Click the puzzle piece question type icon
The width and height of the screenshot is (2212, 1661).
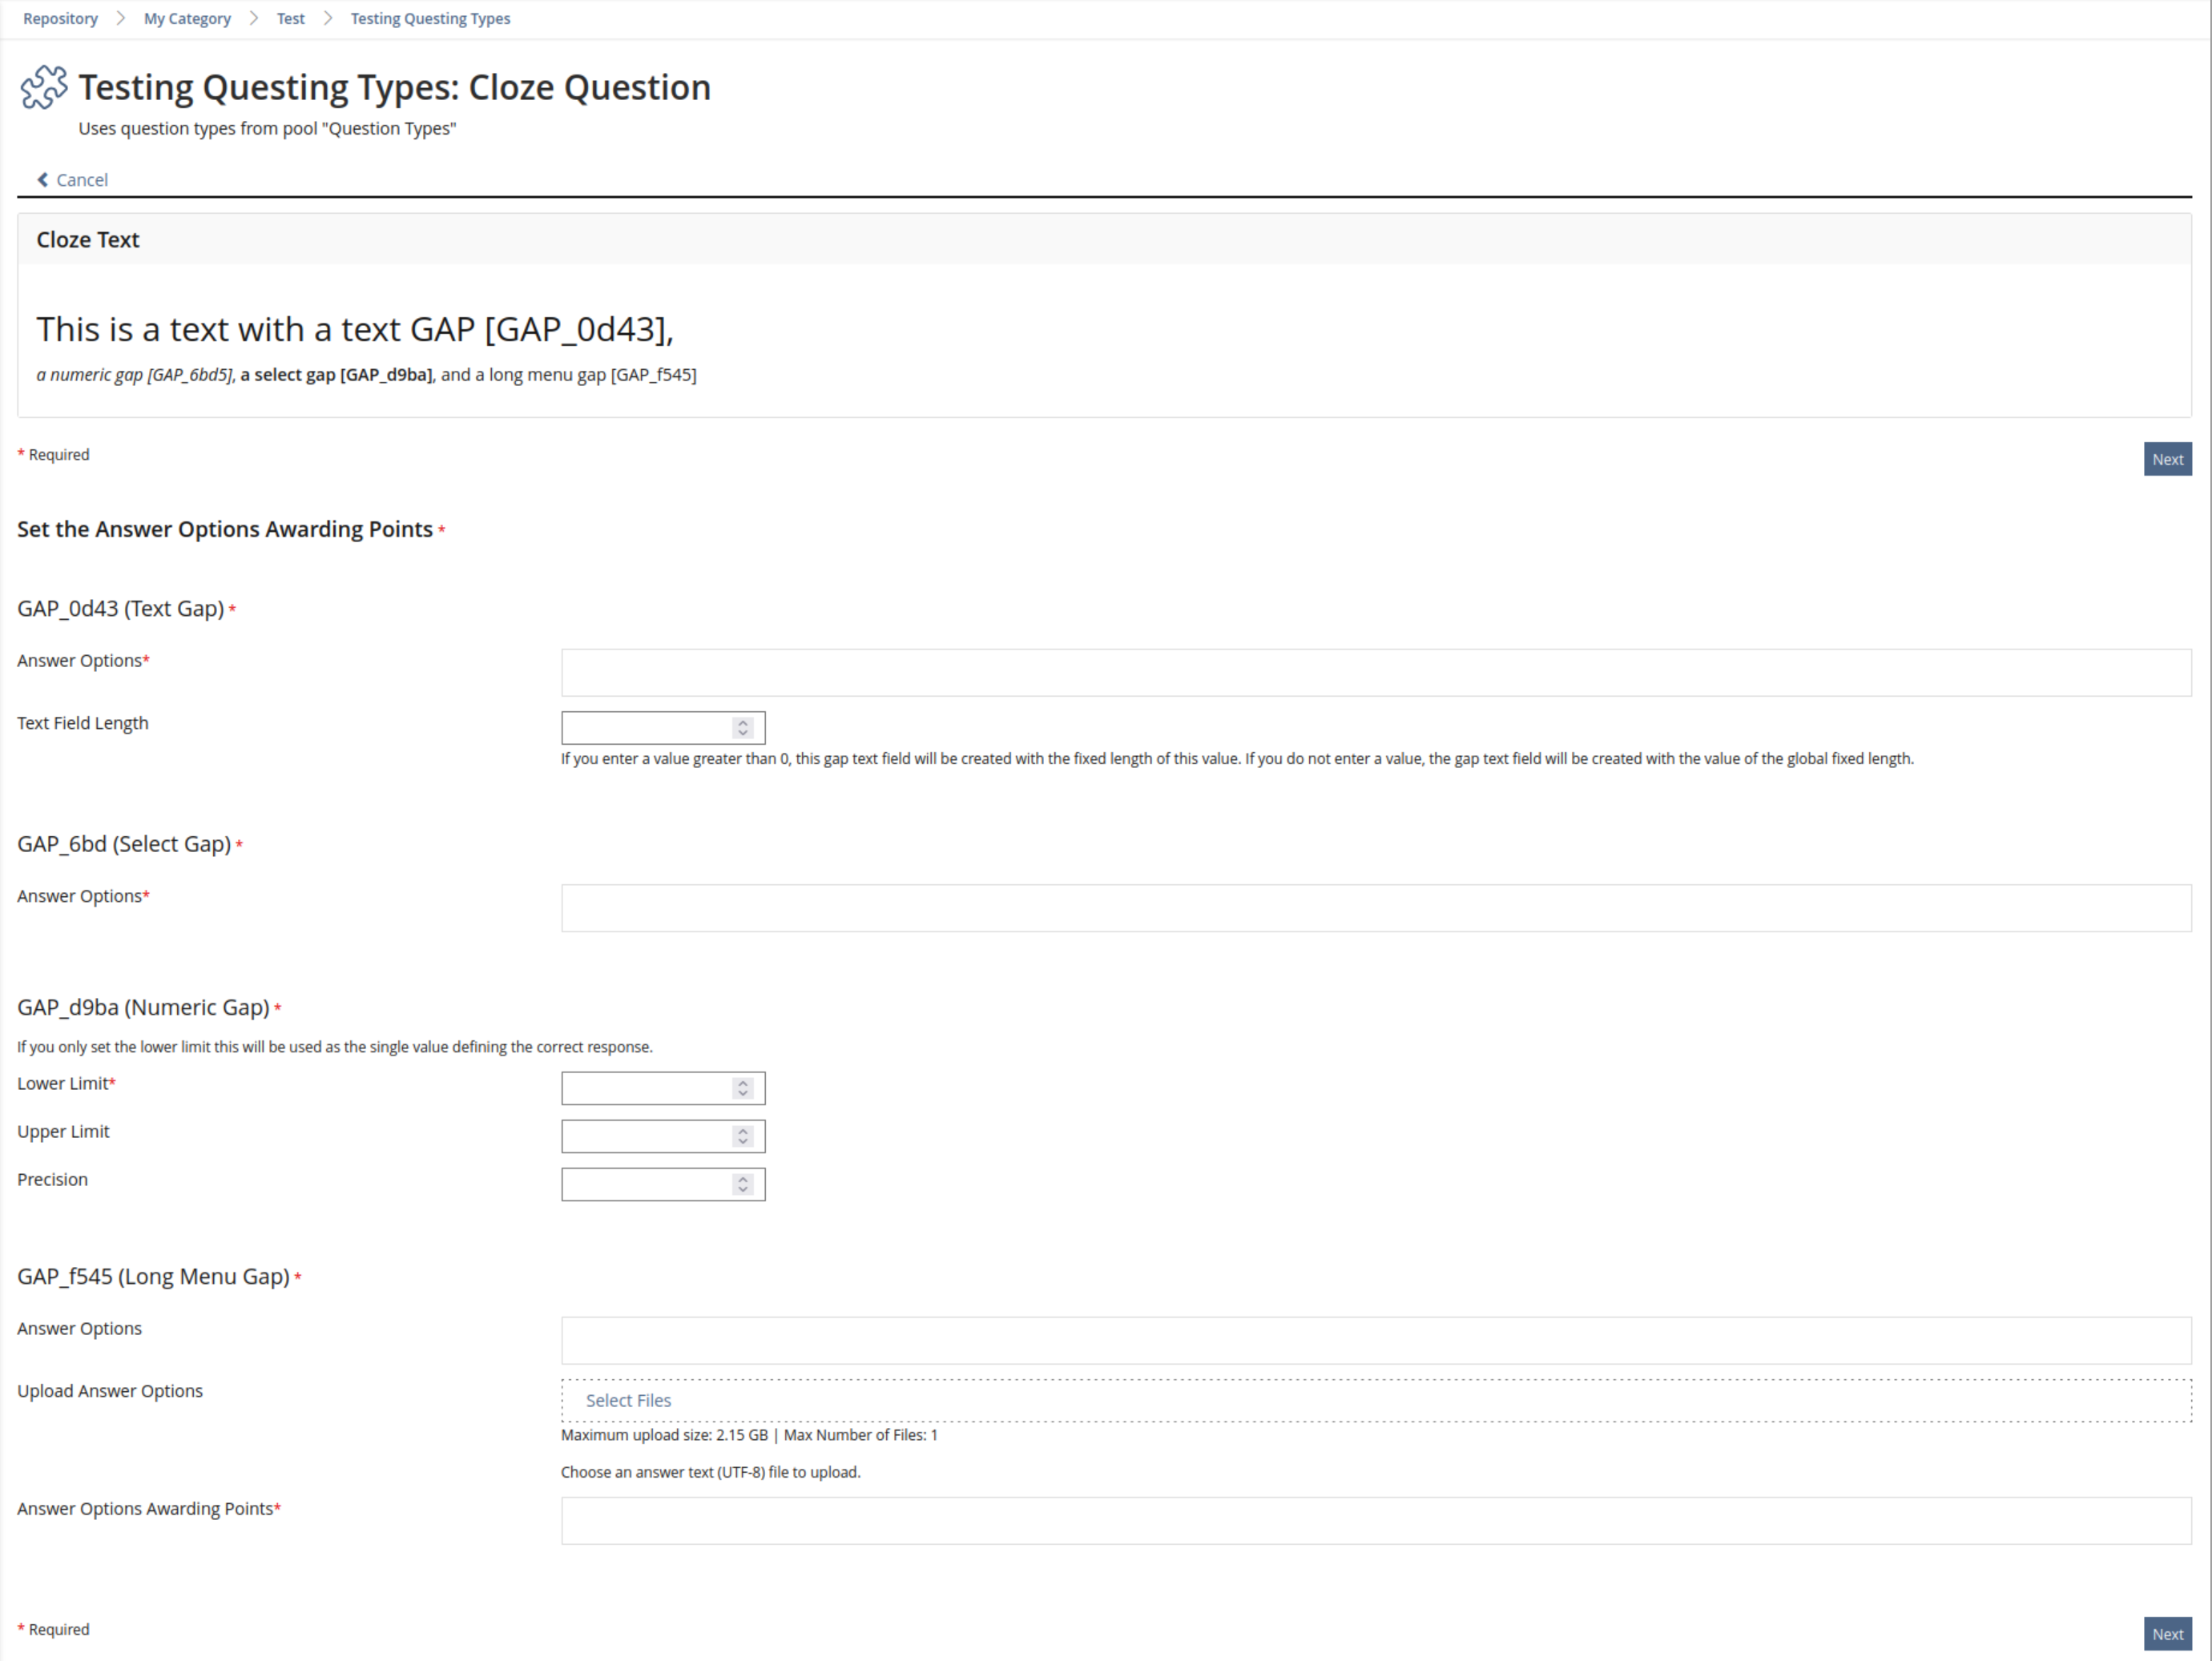click(44, 88)
